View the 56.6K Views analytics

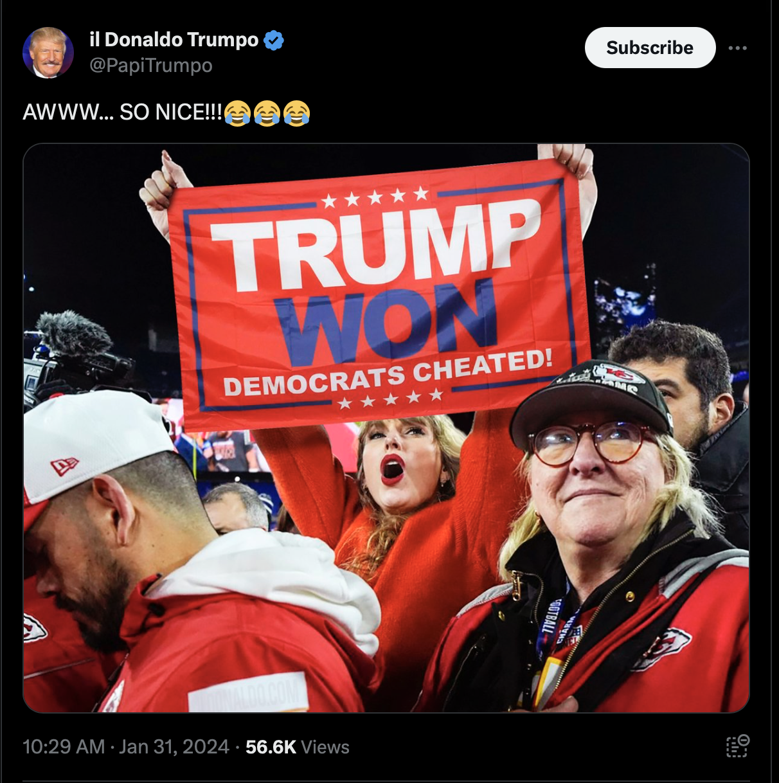coord(298,747)
